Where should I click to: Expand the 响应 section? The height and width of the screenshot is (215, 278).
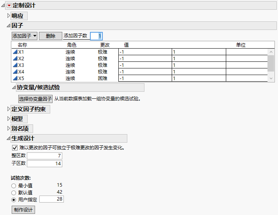(8, 16)
